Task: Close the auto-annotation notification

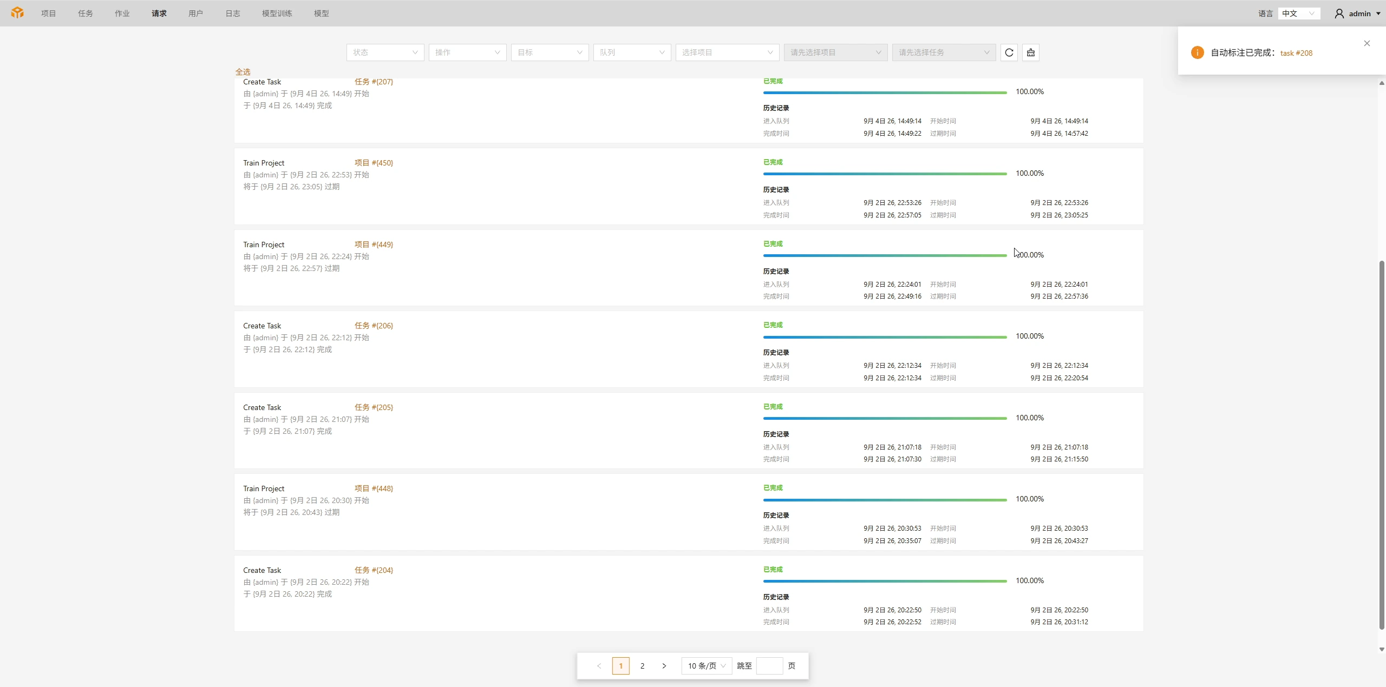Action: pyautogui.click(x=1367, y=43)
